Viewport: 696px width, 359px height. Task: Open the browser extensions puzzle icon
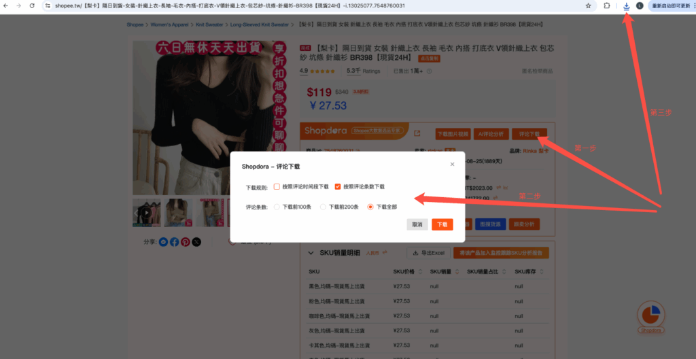click(606, 6)
